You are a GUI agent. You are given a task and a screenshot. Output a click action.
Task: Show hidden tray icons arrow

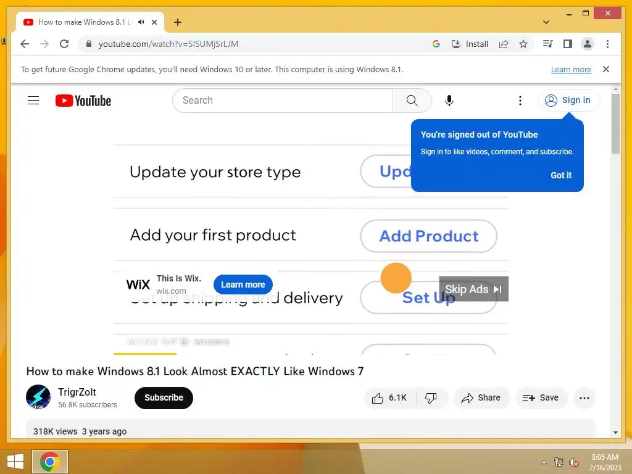(544, 462)
